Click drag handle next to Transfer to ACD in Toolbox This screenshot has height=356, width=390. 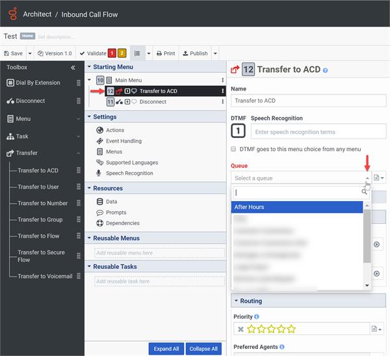coord(79,170)
